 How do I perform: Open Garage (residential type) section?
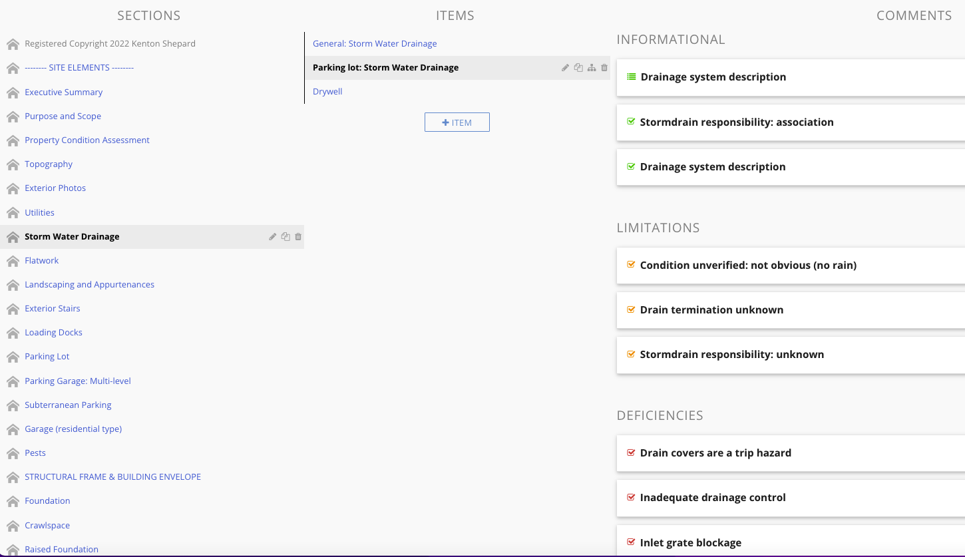coord(73,429)
